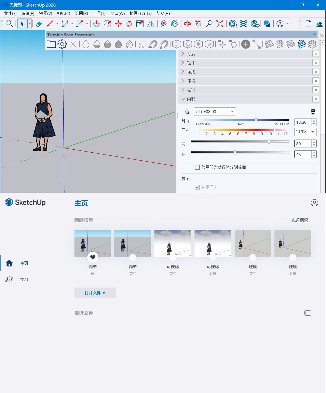Open the 扩展程序 (x) menu
Viewport: 326px width, 393px height.
pos(140,13)
